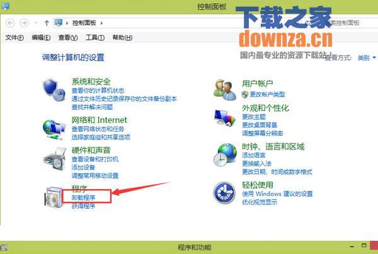The width and height of the screenshot is (378, 254).
Task: Open 卸载程序 link
Action: 83,198
